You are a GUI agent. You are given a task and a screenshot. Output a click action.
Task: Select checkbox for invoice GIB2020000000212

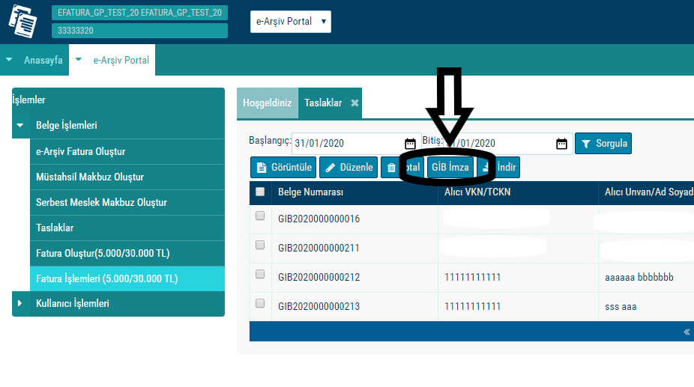point(260,275)
